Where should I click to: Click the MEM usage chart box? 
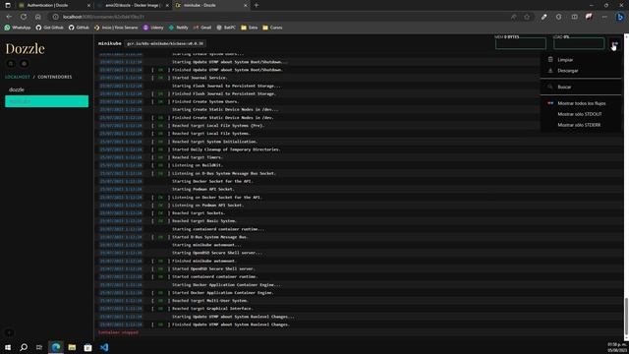click(x=520, y=42)
